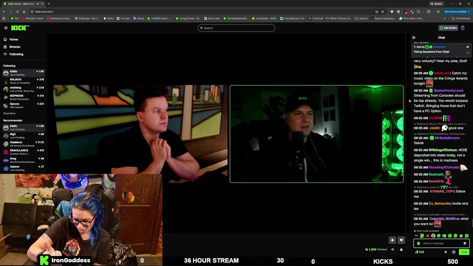The width and height of the screenshot is (473, 266).
Task: Go to Home in the sidebar
Action: tap(14, 39)
